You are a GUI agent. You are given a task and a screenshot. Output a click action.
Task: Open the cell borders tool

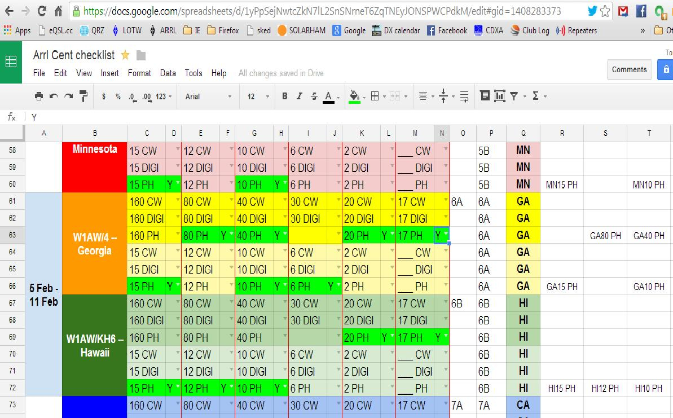375,96
